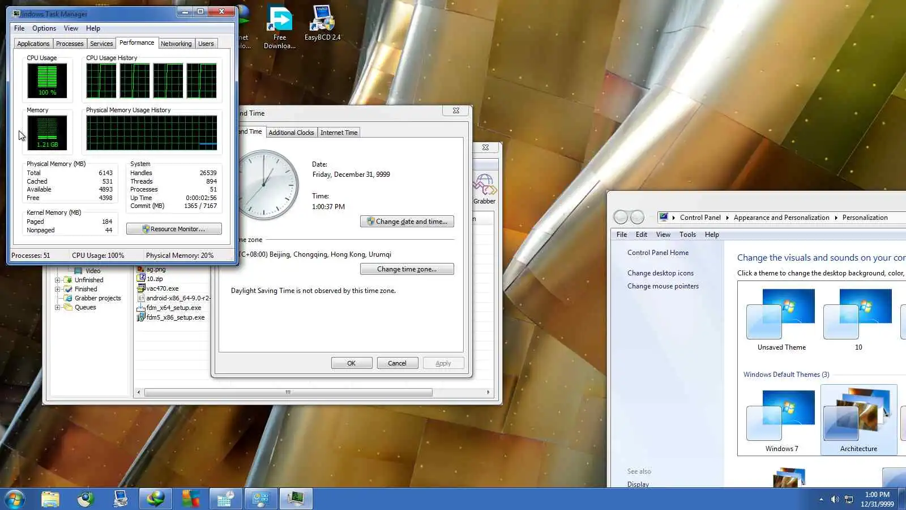Image resolution: width=906 pixels, height=510 pixels.
Task: Click Change date and time button
Action: (407, 222)
